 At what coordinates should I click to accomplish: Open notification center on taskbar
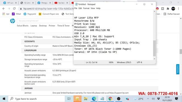pyautogui.click(x=177, y=99)
